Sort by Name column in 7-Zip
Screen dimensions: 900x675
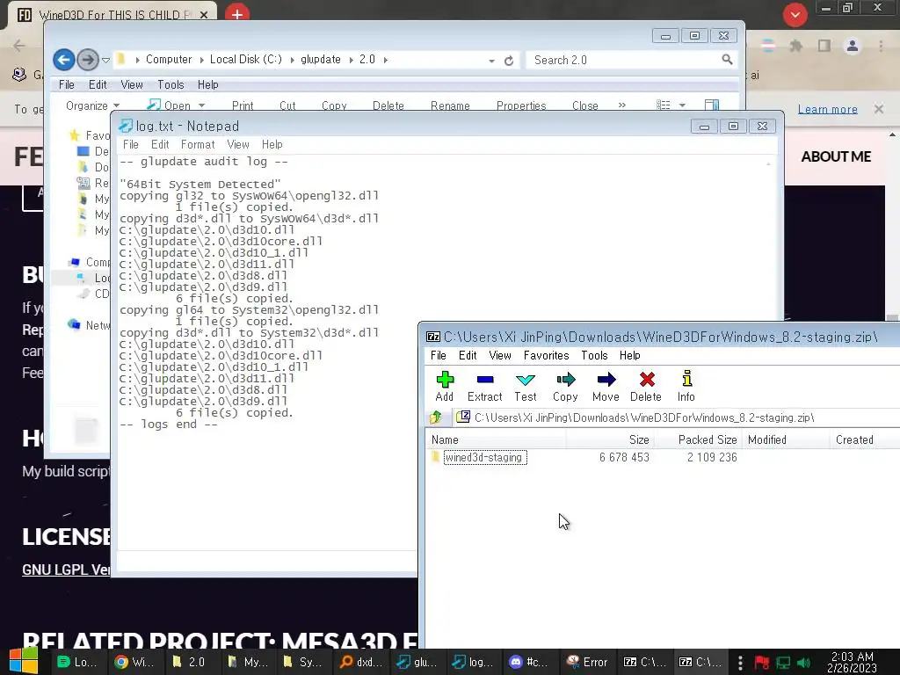click(x=497, y=439)
